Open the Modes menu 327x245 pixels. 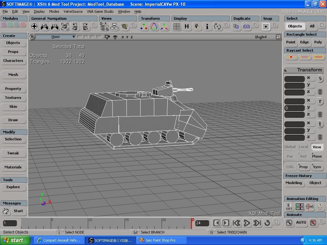point(54,11)
